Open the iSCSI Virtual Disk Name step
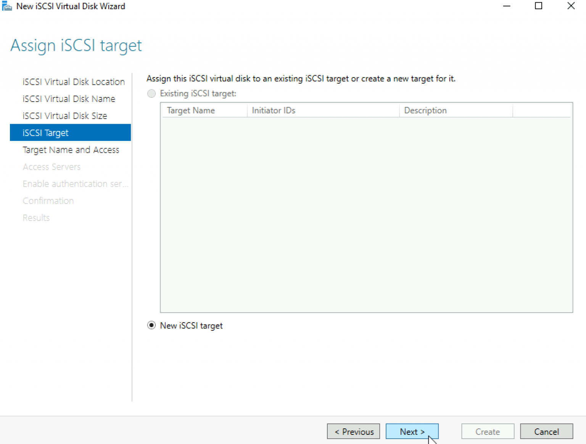Image resolution: width=586 pixels, height=444 pixels. coord(69,98)
